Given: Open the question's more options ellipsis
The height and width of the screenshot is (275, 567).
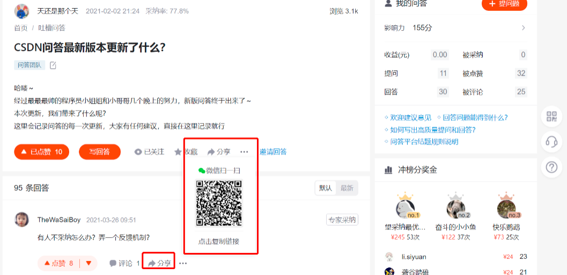Looking at the screenshot, I should 244,152.
